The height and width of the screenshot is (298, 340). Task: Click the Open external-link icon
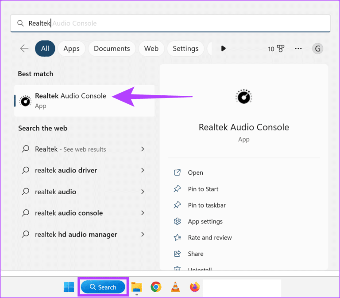point(178,173)
